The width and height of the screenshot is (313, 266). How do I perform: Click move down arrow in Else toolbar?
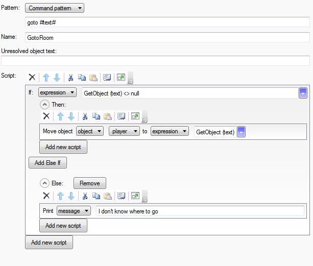pos(71,196)
